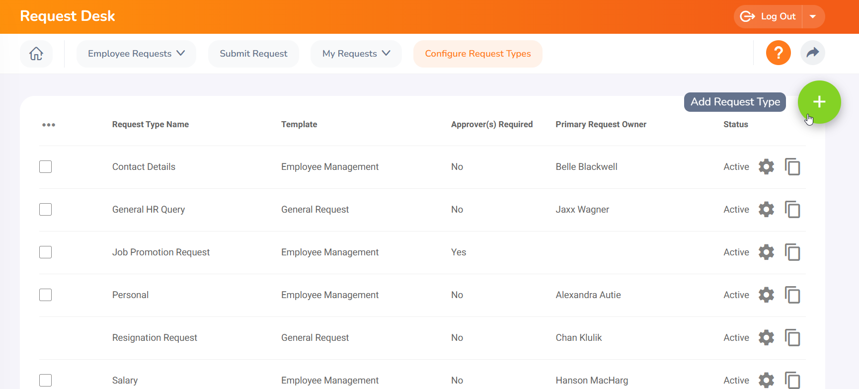Duplicate the General HR Query request type
Image resolution: width=859 pixels, height=389 pixels.
pos(792,210)
